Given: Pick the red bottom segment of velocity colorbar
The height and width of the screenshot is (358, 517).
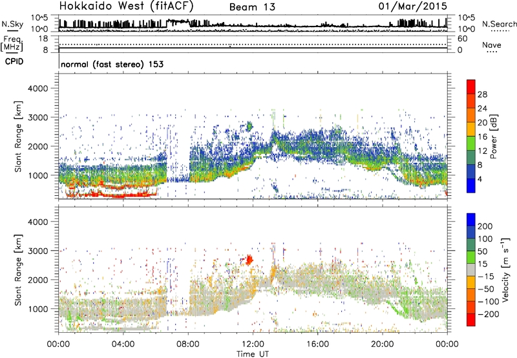Looking at the screenshot, I should [471, 320].
